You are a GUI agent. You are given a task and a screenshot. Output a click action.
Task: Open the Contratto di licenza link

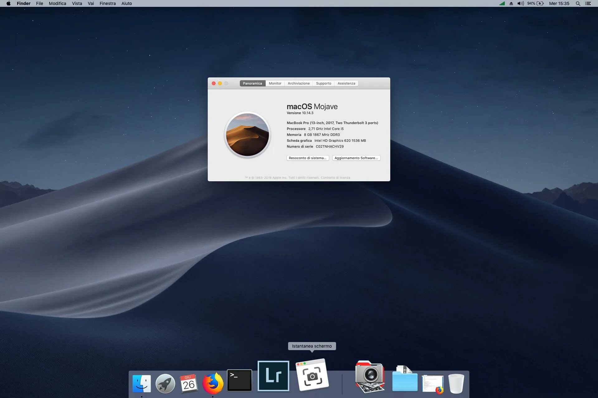coord(335,178)
